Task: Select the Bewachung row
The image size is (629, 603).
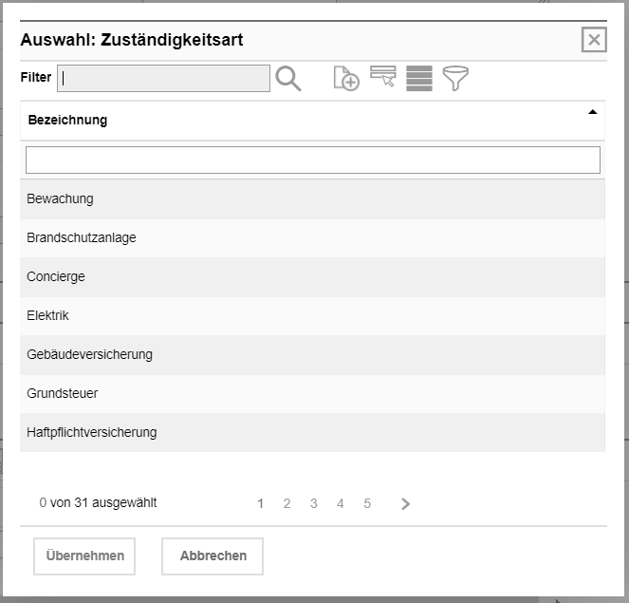Action: point(312,199)
